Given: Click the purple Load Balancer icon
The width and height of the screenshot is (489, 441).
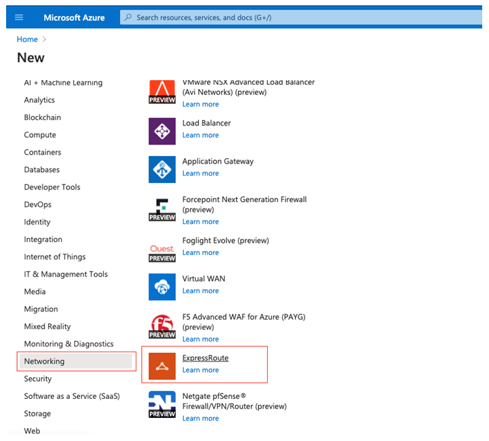Looking at the screenshot, I should (162, 132).
